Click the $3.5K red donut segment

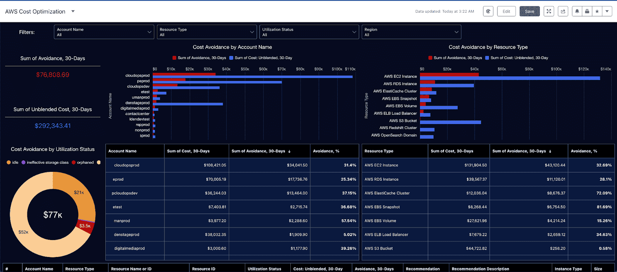coord(85,226)
